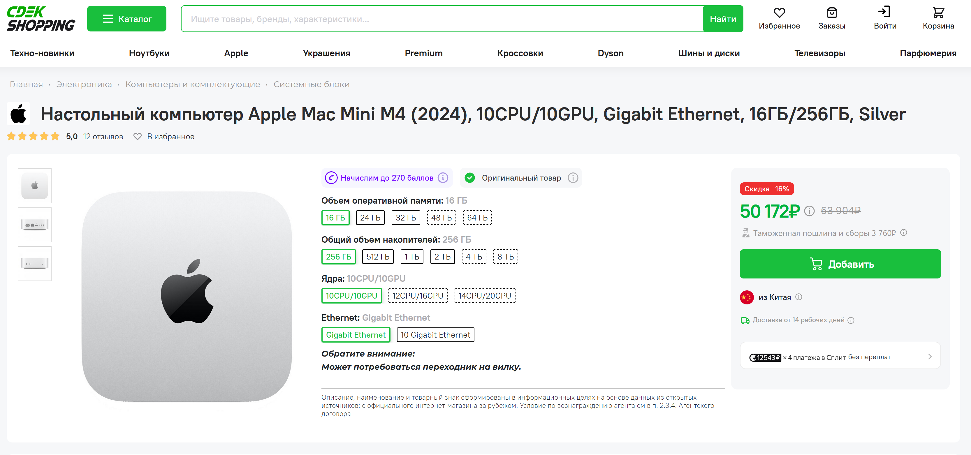Select 24 ГБ memory option

pos(370,218)
